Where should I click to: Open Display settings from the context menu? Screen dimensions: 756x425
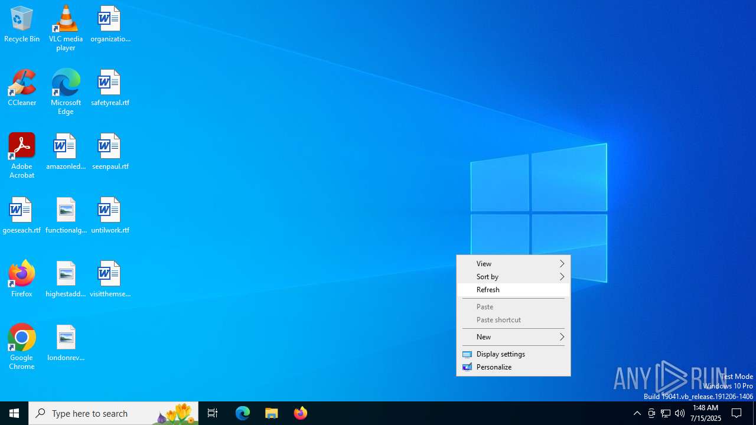click(513, 354)
